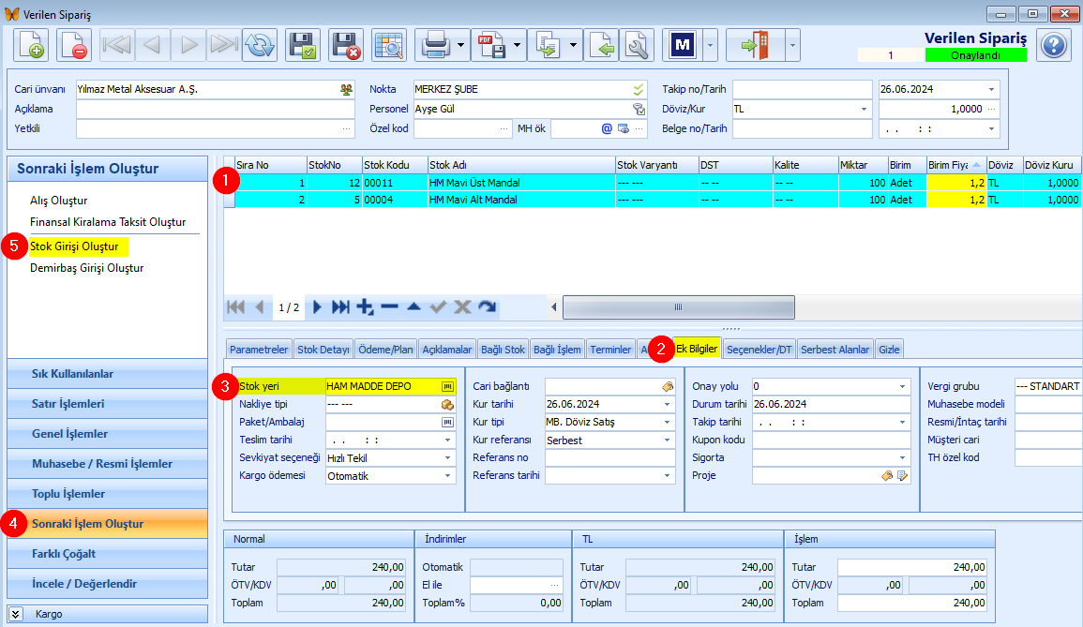Screen dimensions: 1083x627
Task: Expand the Kargo section chevron
Action: (15, 614)
